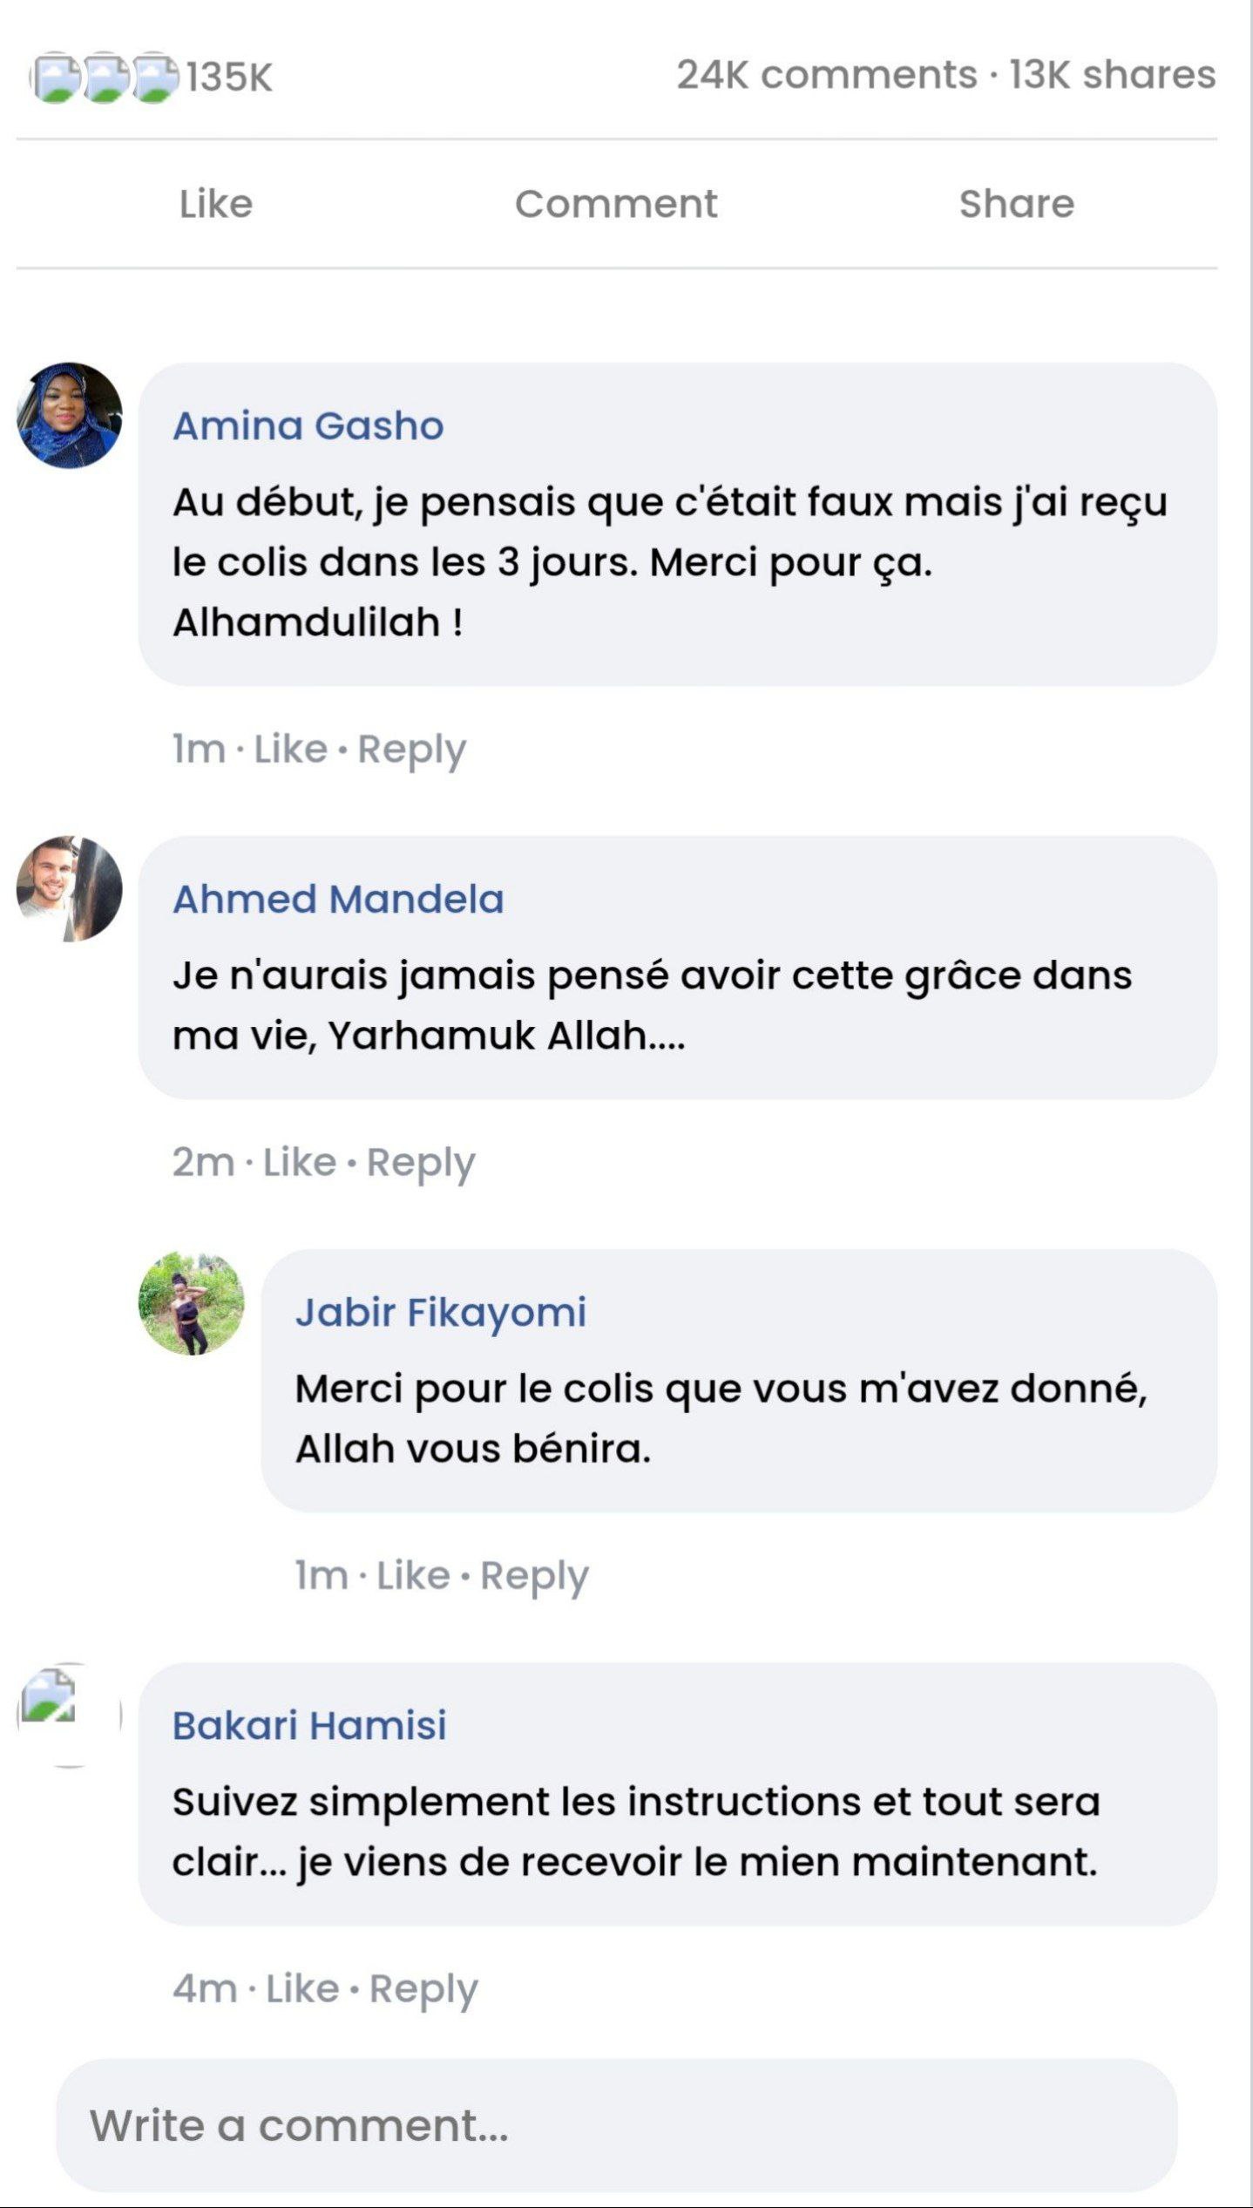Viewport: 1253px width, 2208px height.
Task: Open Ahmed Mandela's name link
Action: pos(338,900)
